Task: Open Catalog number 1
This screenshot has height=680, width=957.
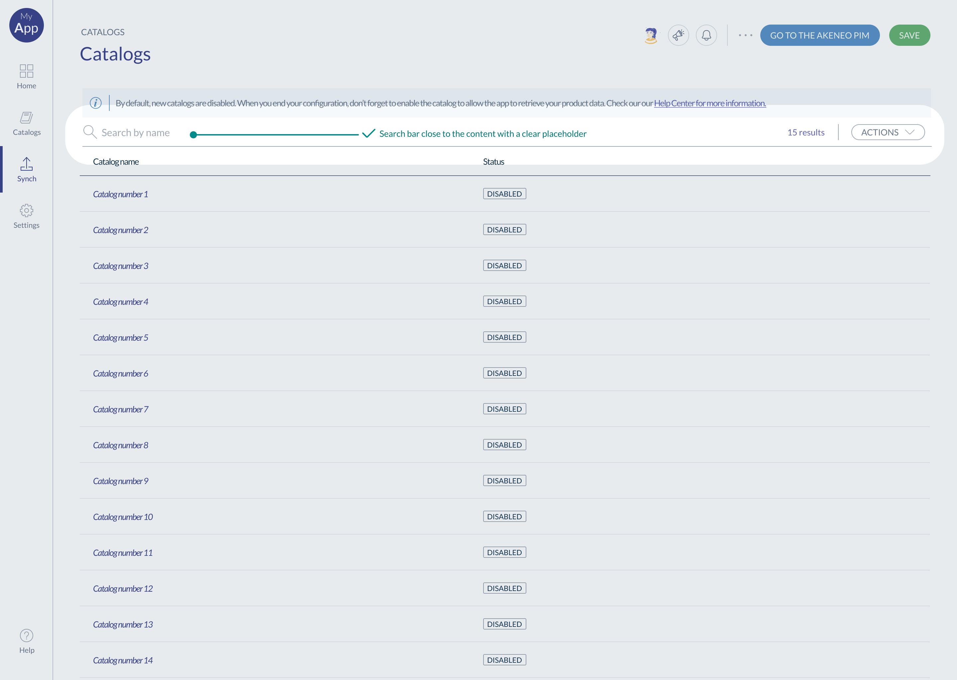Action: click(121, 194)
